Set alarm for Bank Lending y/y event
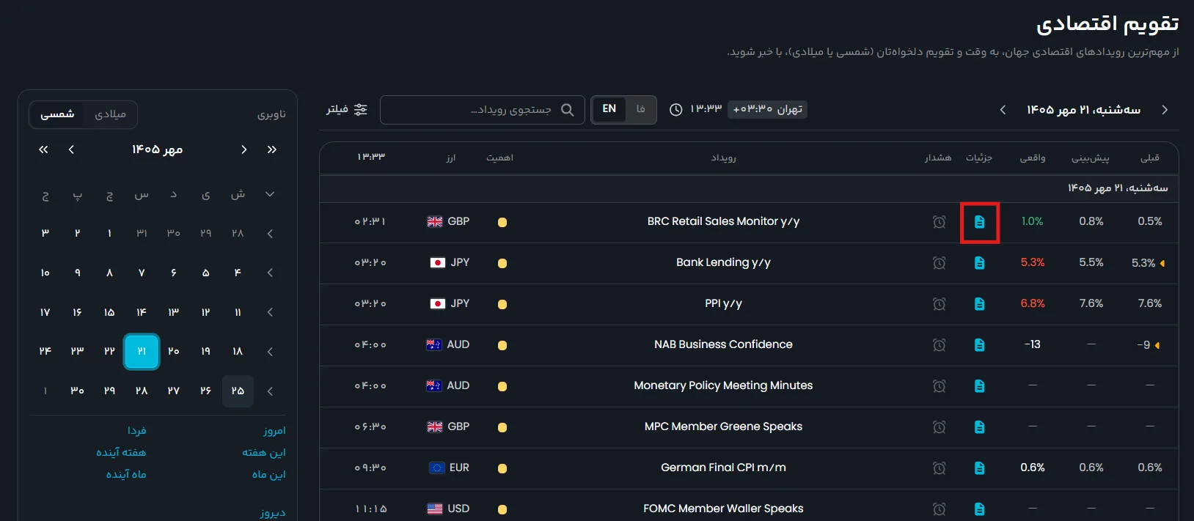The width and height of the screenshot is (1194, 521). point(939,263)
